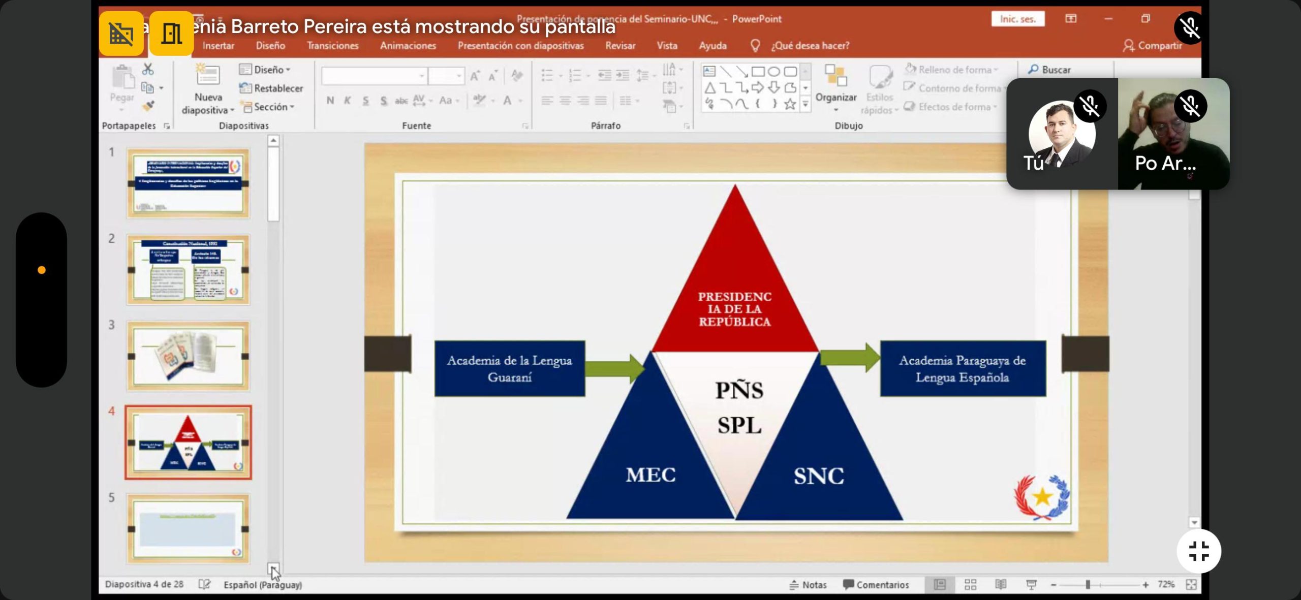Click fit slide to window icon
Screen dimensions: 1301x600
[x=1191, y=585]
